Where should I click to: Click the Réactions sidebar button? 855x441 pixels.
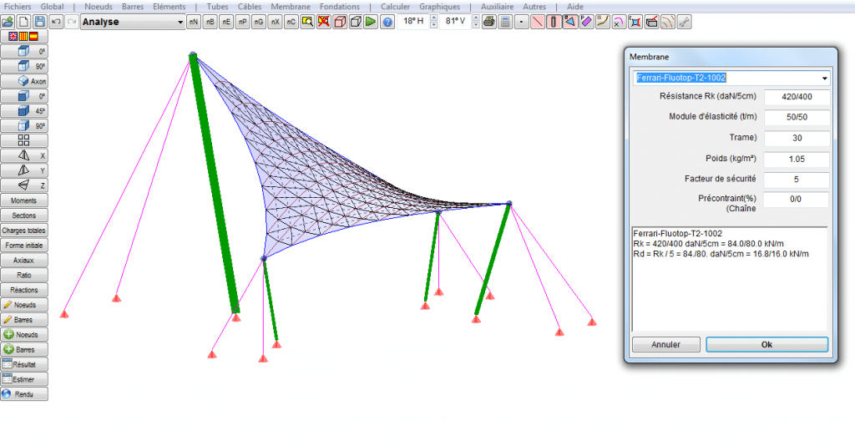point(24,290)
